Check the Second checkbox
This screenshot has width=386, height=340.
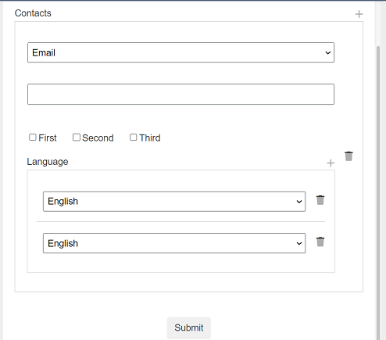click(x=77, y=138)
